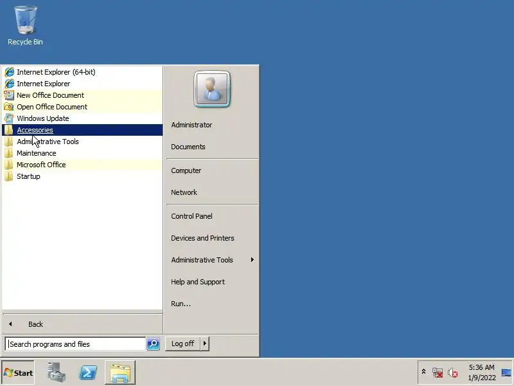Image resolution: width=514 pixels, height=386 pixels.
Task: Focus the Search programs and files box
Action: click(75, 344)
